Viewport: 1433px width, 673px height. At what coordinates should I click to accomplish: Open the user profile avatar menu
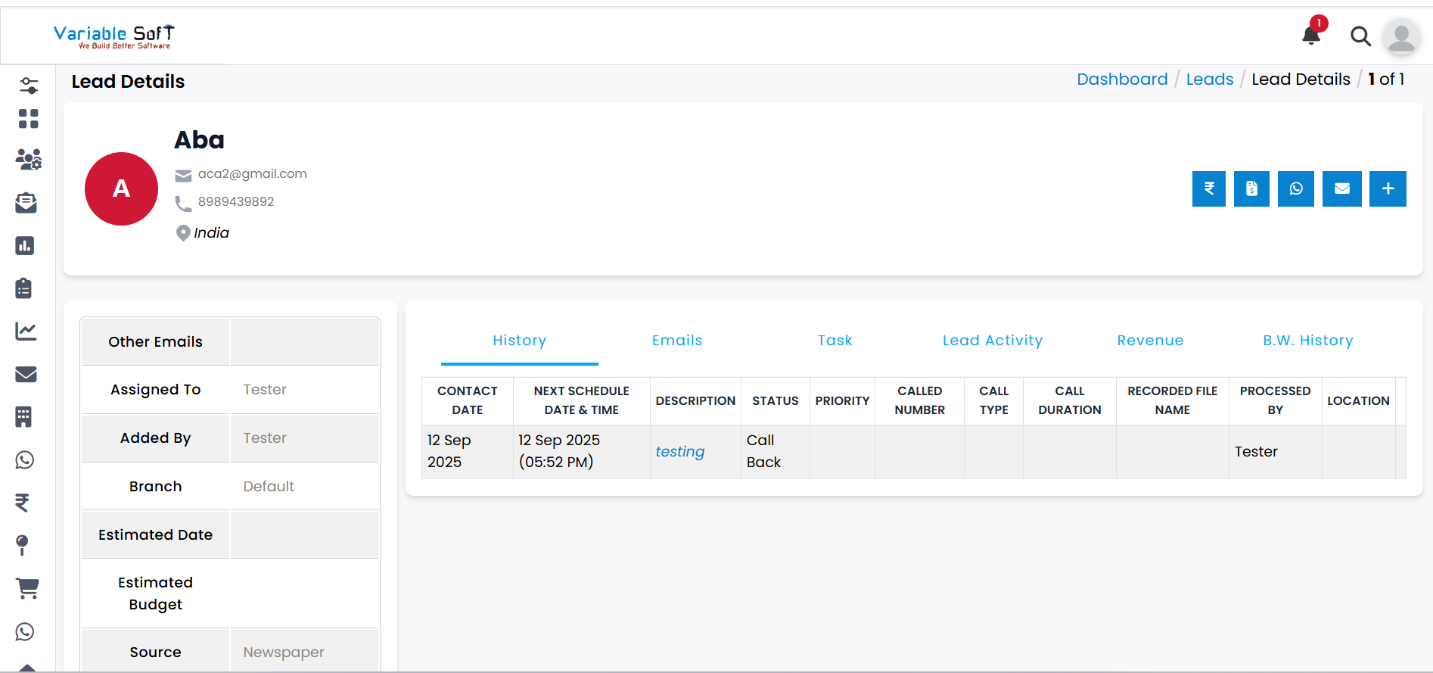click(1400, 36)
